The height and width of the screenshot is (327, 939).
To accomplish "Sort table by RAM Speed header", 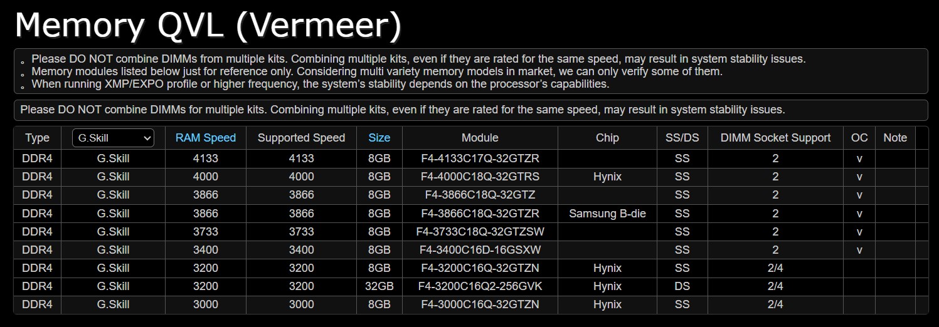I will (206, 138).
